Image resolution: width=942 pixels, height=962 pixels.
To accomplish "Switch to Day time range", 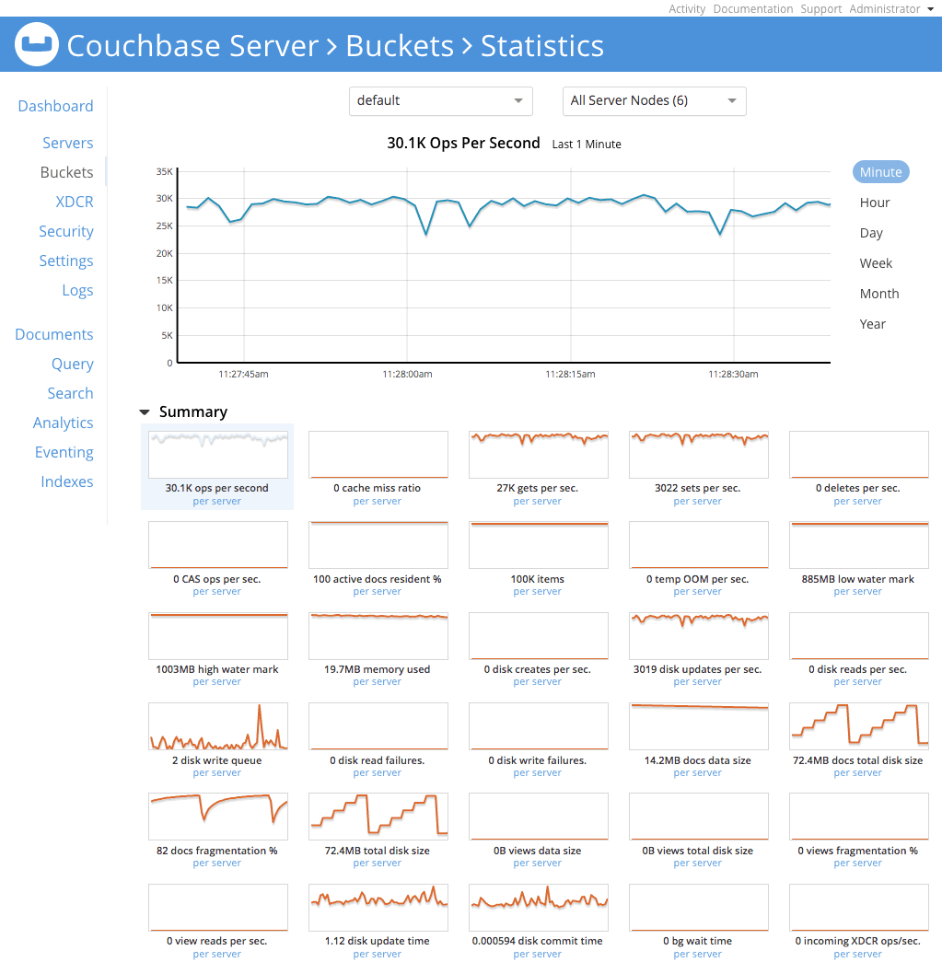I will point(871,233).
